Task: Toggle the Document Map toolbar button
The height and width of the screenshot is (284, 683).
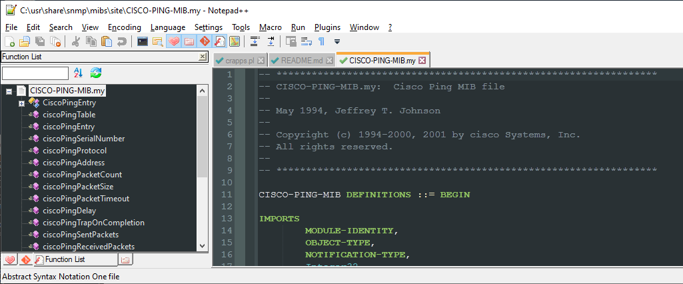Action: [235, 41]
